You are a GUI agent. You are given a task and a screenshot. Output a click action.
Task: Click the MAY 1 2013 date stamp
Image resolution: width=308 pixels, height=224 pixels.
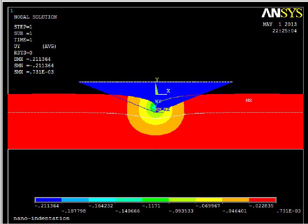click(x=280, y=24)
